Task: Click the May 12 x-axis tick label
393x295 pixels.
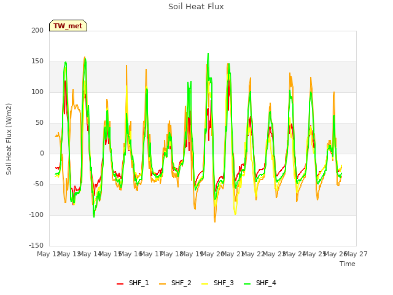Action: pos(49,254)
